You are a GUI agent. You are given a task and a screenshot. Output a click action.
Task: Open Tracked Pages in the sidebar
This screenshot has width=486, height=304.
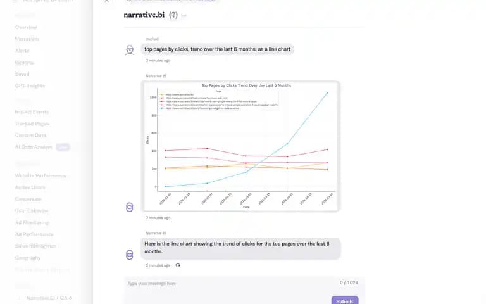click(32, 123)
